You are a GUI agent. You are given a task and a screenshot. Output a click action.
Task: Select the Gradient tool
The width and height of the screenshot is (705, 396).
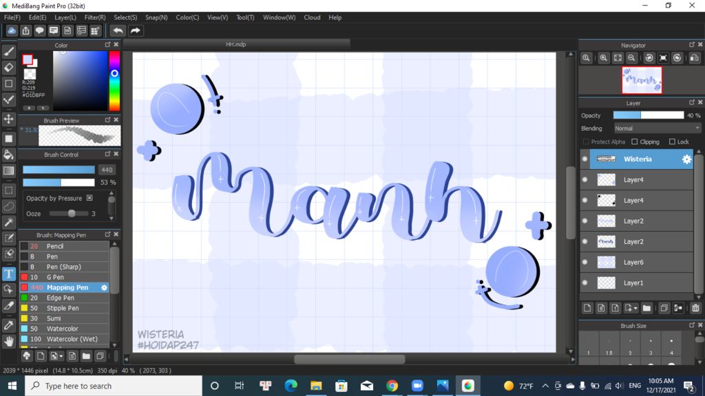coord(8,170)
